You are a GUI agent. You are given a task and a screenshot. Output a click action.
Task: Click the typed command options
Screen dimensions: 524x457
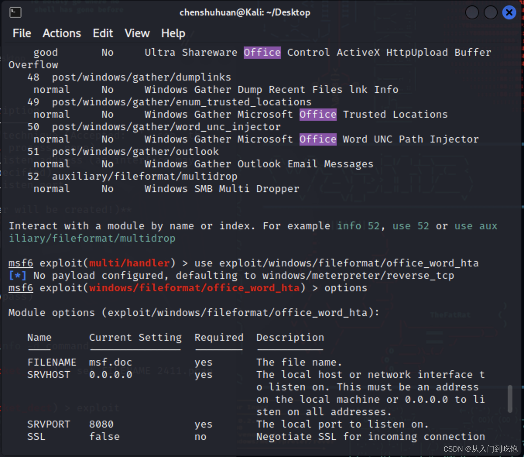(346, 288)
